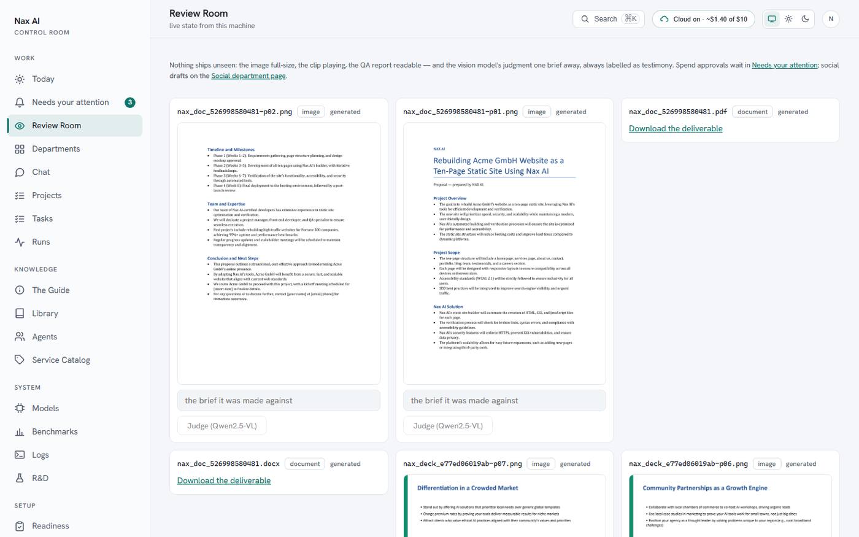The image size is (859, 537).
Task: Click the 'image' tag on the p01.png card
Action: click(537, 112)
